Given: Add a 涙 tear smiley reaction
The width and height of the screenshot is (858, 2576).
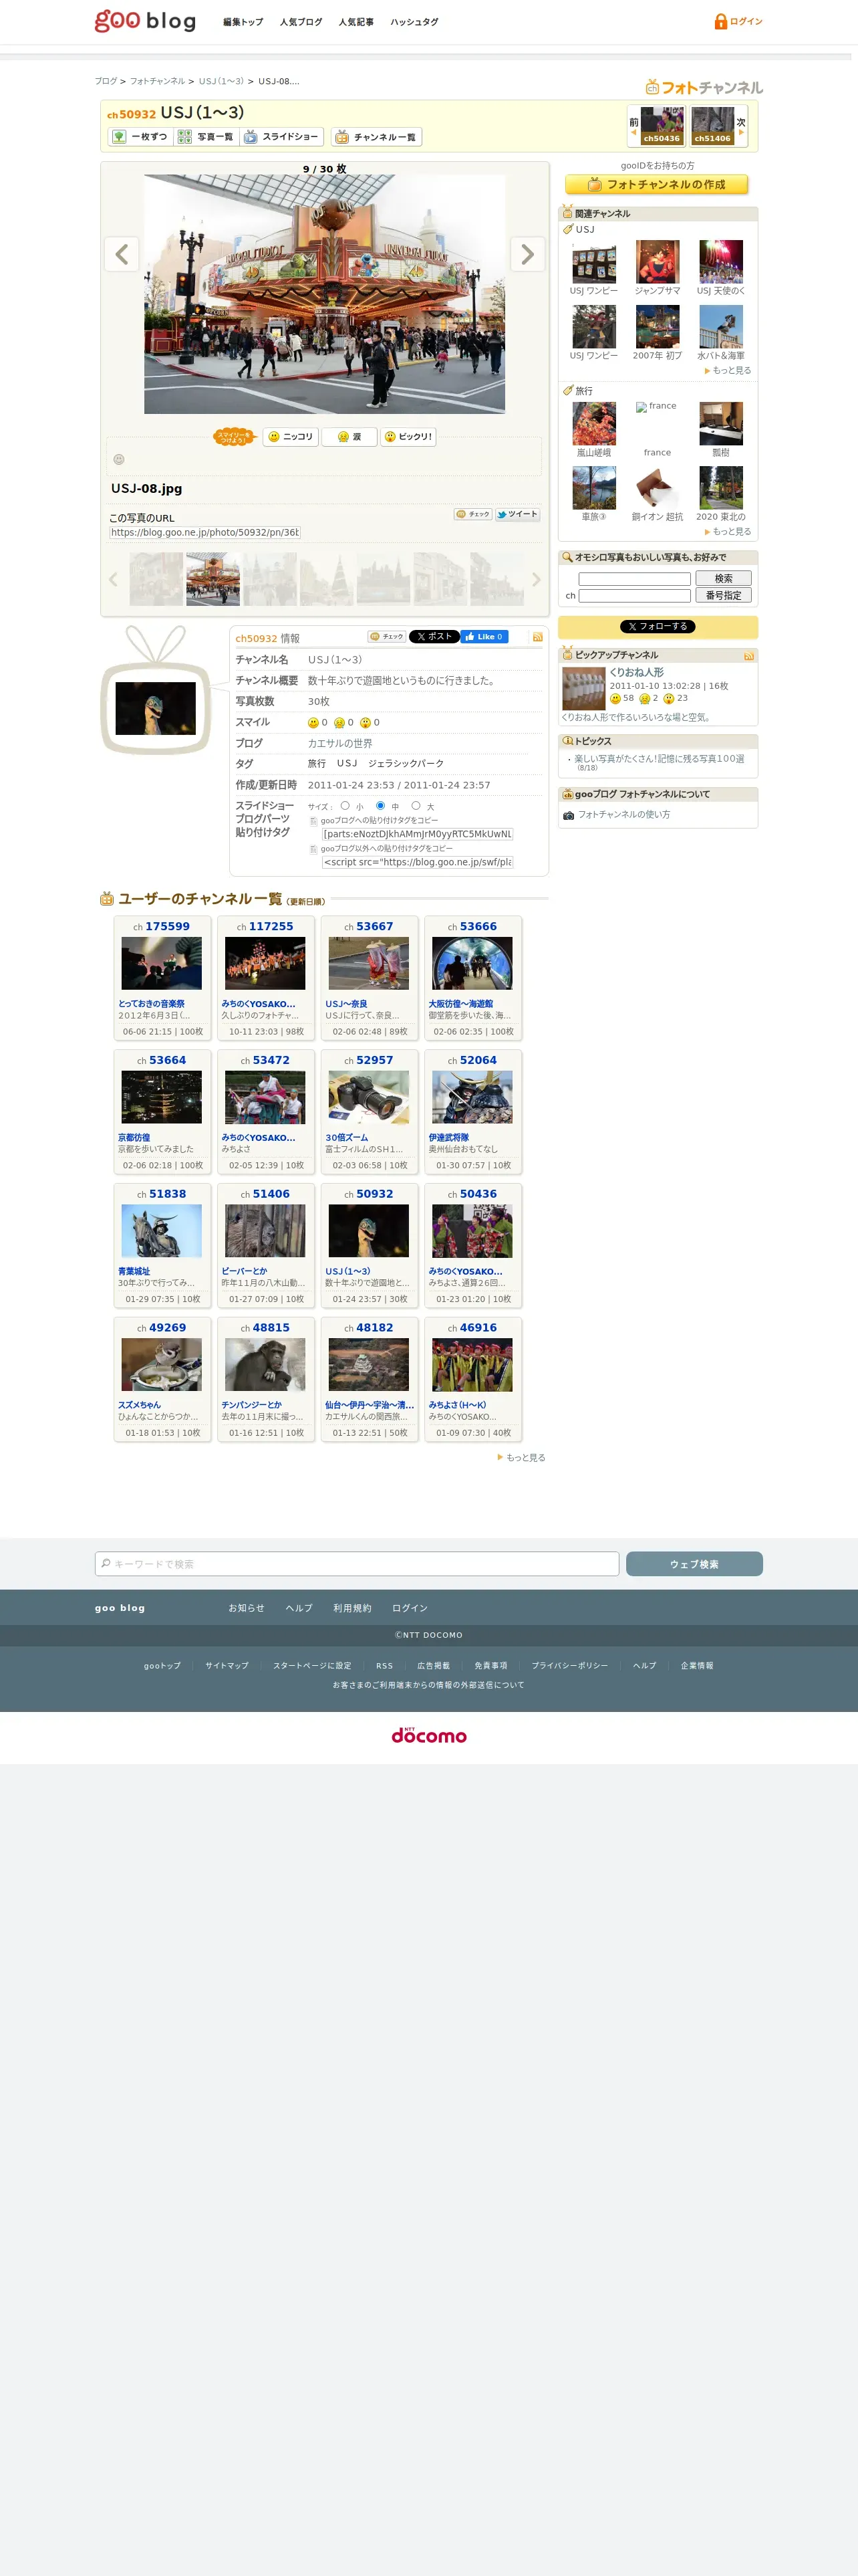Looking at the screenshot, I should (349, 437).
